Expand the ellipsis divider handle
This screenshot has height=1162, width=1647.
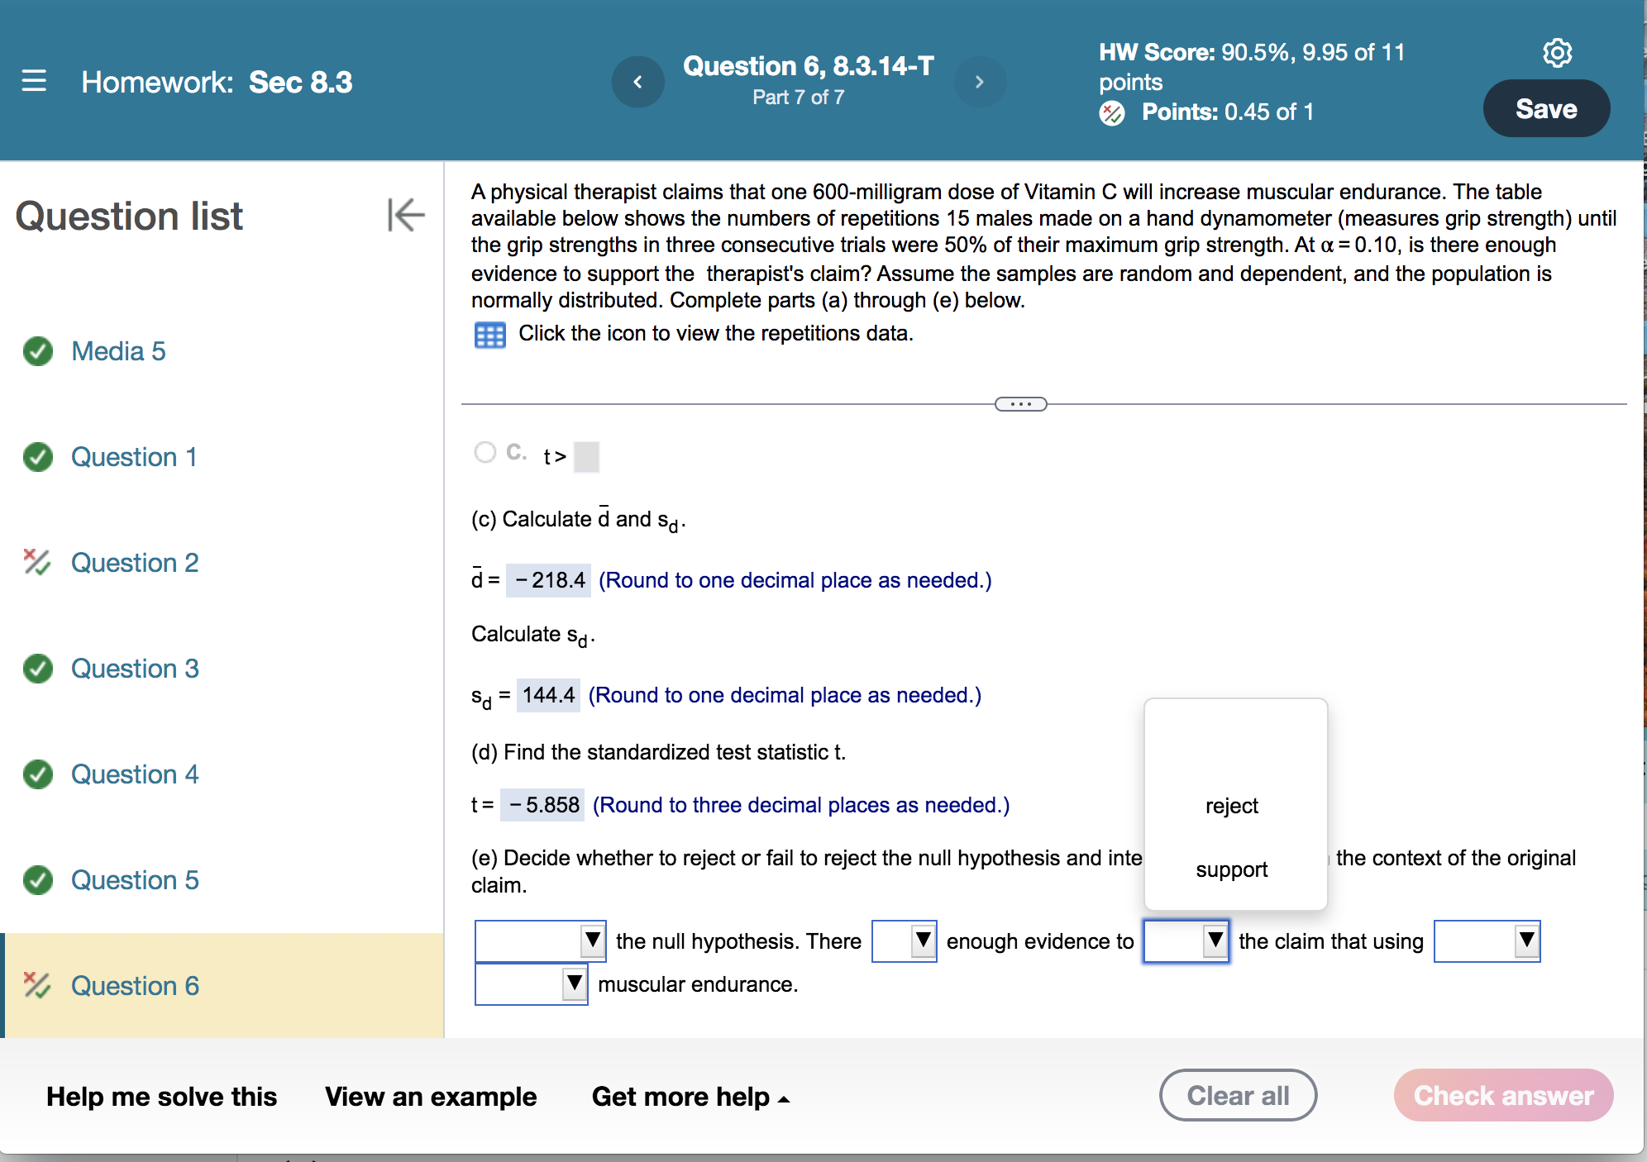coord(1020,404)
